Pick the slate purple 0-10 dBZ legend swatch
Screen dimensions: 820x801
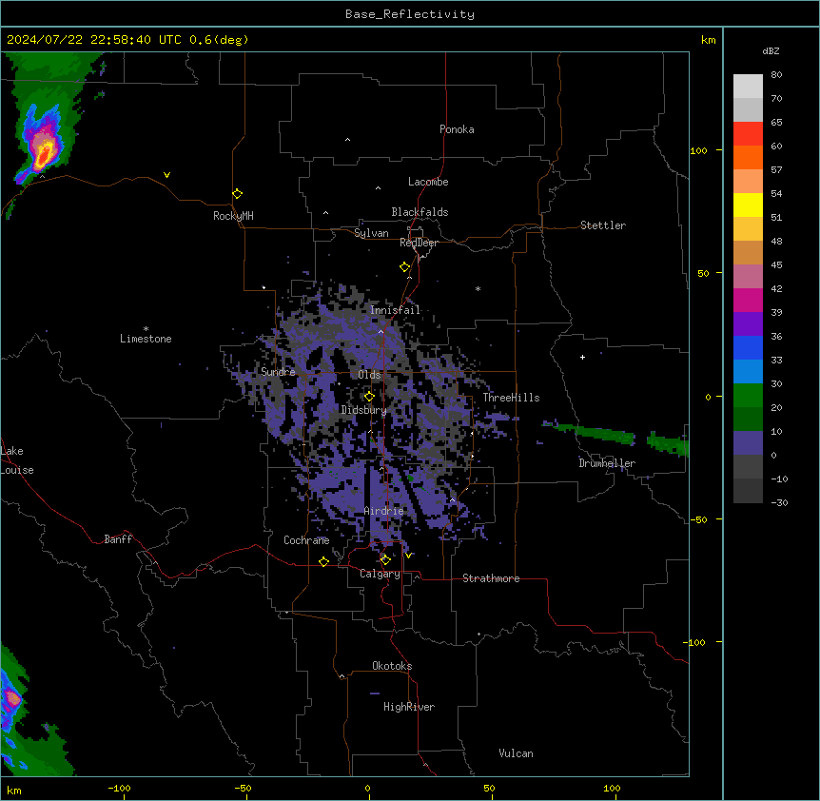(748, 443)
